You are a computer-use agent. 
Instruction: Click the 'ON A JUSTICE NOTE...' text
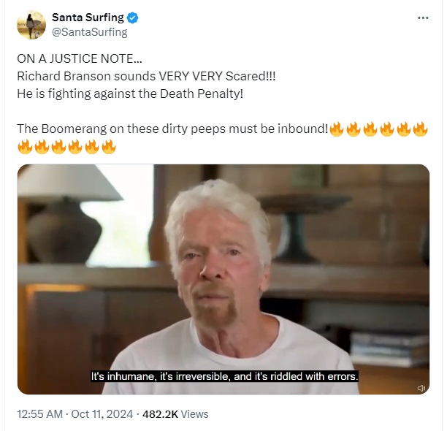80,58
